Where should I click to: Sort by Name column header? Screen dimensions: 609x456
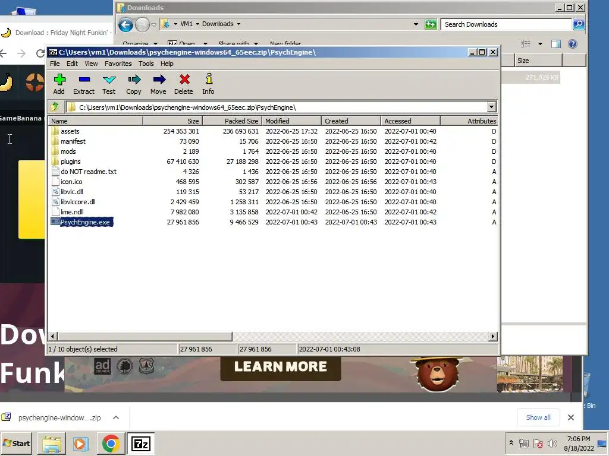click(x=96, y=121)
